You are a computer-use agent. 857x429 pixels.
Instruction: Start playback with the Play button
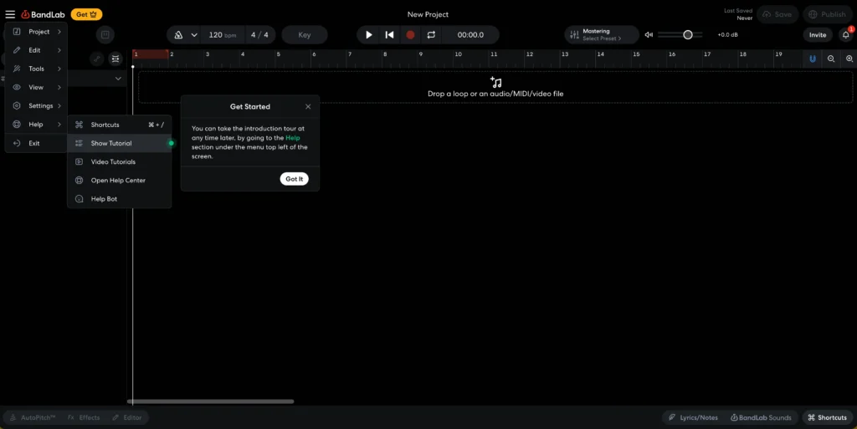pyautogui.click(x=369, y=35)
